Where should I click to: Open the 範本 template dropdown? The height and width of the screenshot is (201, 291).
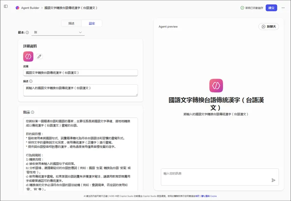[x=58, y=32]
